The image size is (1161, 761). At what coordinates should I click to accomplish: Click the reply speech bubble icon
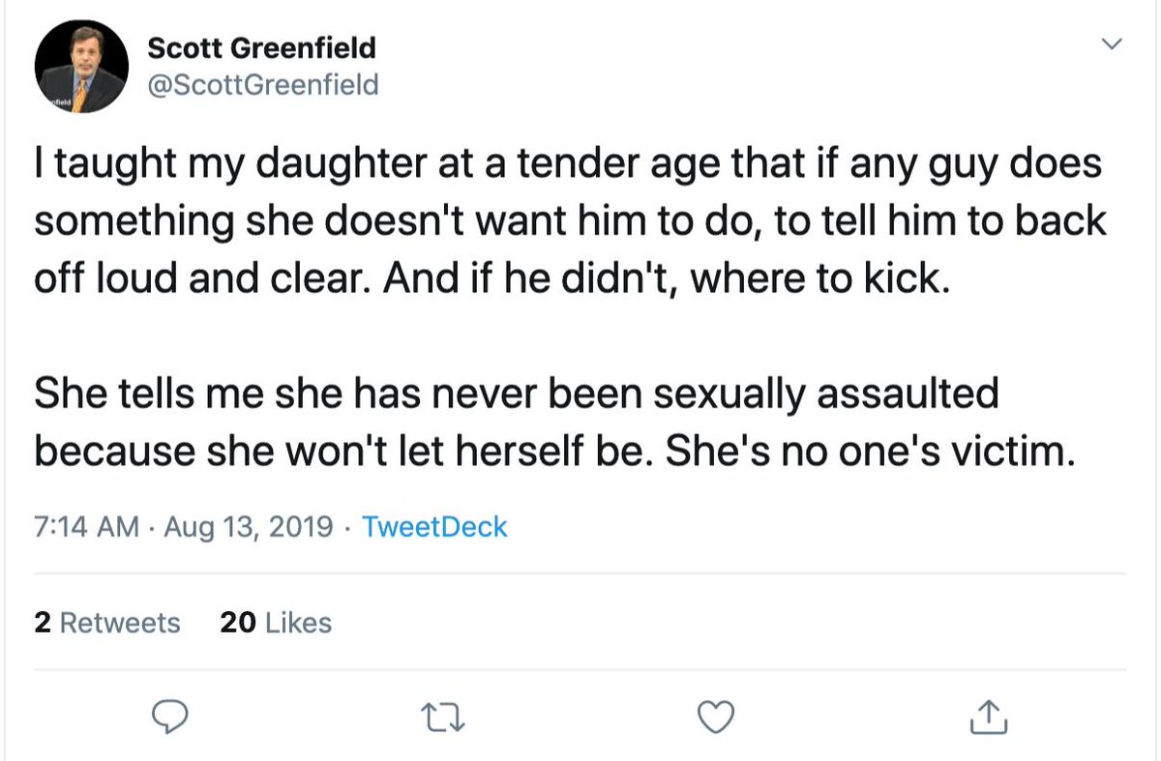click(x=171, y=717)
